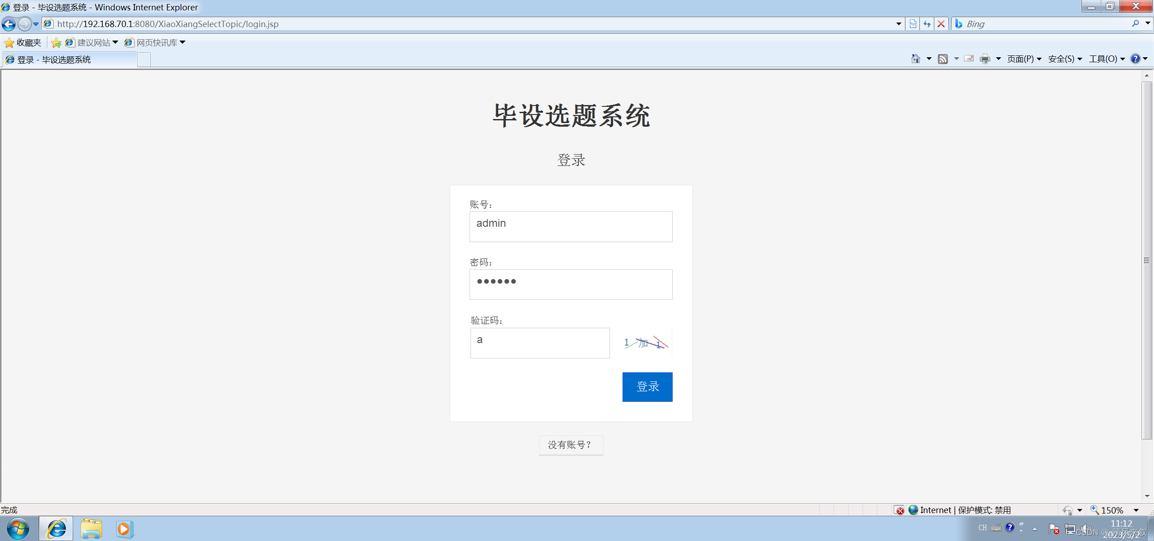Image resolution: width=1154 pixels, height=541 pixels.
Task: Click the vertical scrollbar thumb
Action: coord(1147,260)
